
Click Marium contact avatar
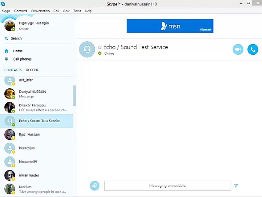[10, 189]
